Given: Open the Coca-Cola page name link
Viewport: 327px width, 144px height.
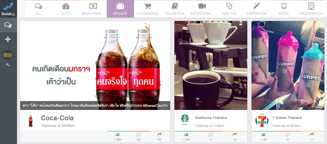Looking at the screenshot, I should pyautogui.click(x=57, y=118).
